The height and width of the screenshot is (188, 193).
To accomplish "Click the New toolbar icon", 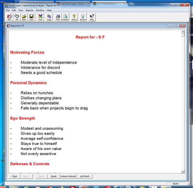I will tap(9, 17).
